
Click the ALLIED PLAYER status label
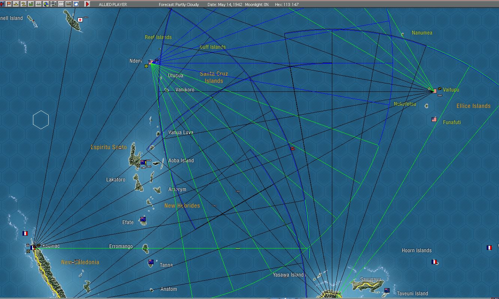pos(113,4)
